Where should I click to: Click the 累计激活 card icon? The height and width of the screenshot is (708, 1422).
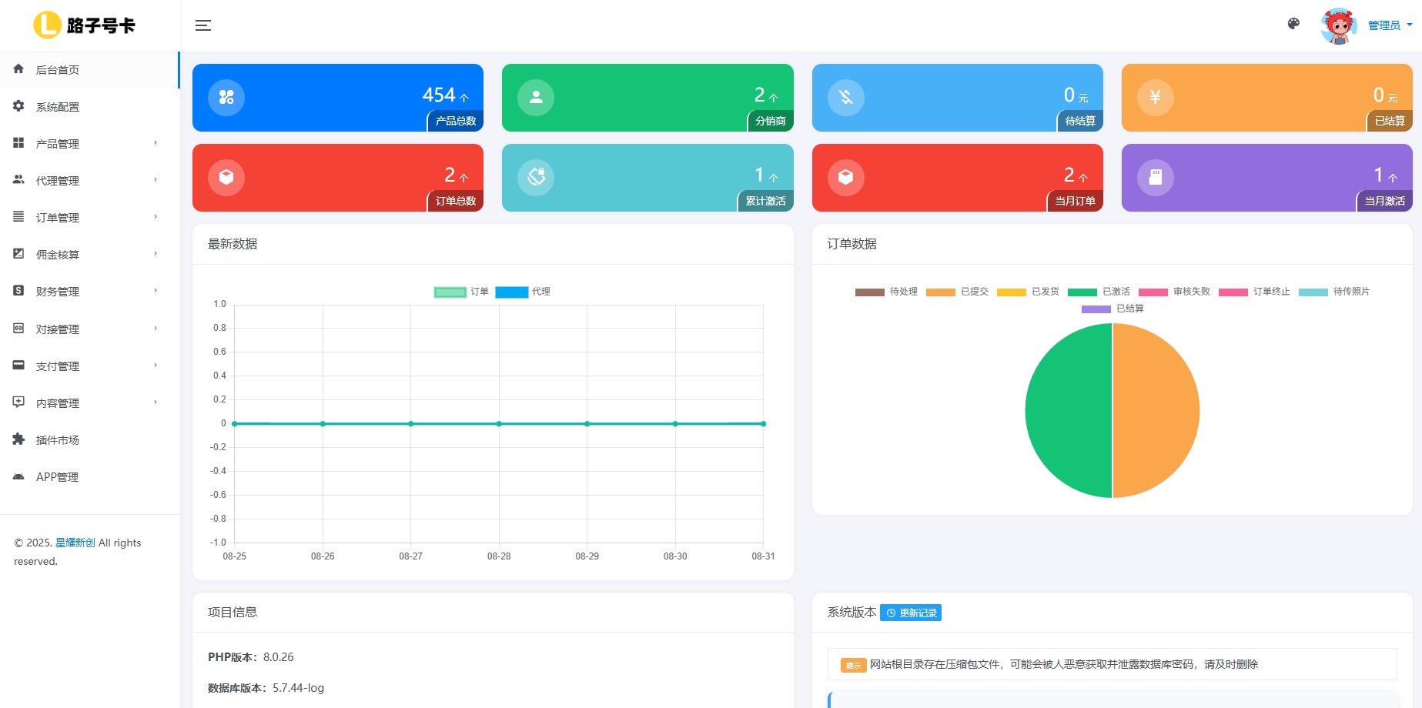(536, 178)
